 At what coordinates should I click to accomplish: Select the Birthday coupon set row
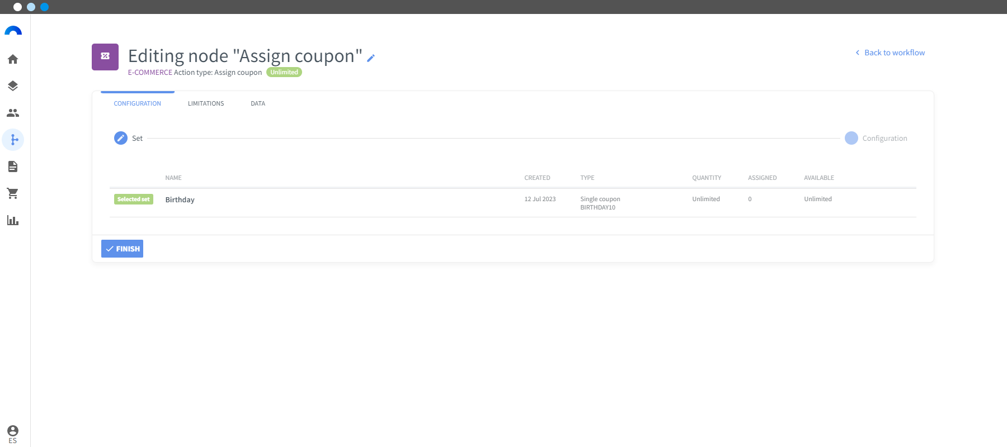(x=180, y=200)
